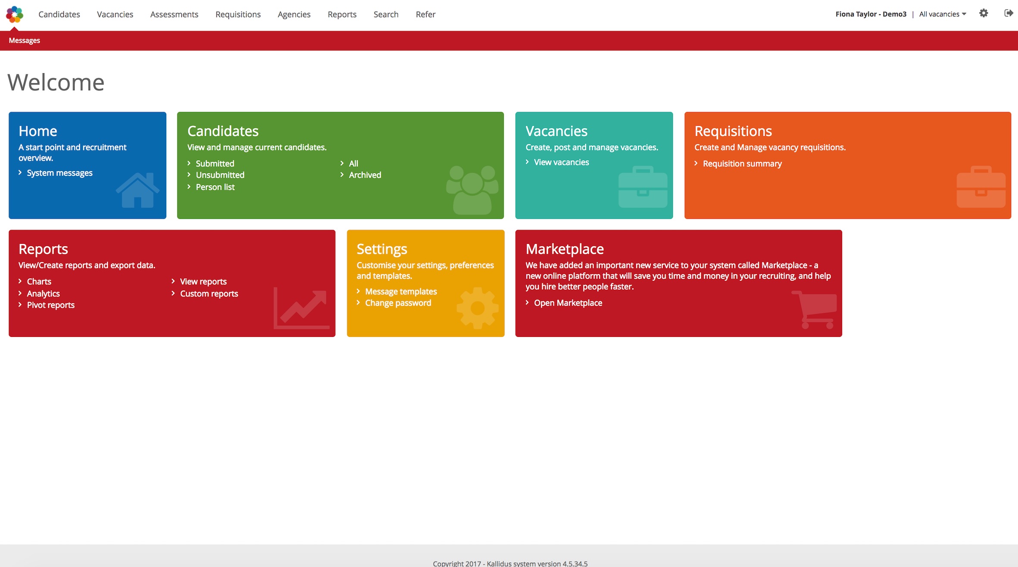The height and width of the screenshot is (567, 1018).
Task: Open the Agencies menu in the top bar
Action: 294,14
